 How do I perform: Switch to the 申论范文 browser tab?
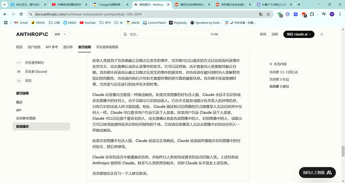[28, 4]
